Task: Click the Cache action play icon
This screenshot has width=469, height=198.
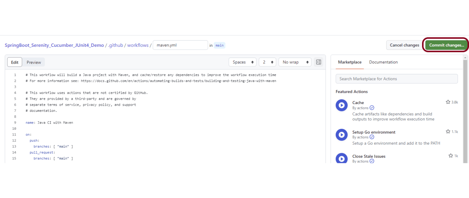Action: point(342,105)
